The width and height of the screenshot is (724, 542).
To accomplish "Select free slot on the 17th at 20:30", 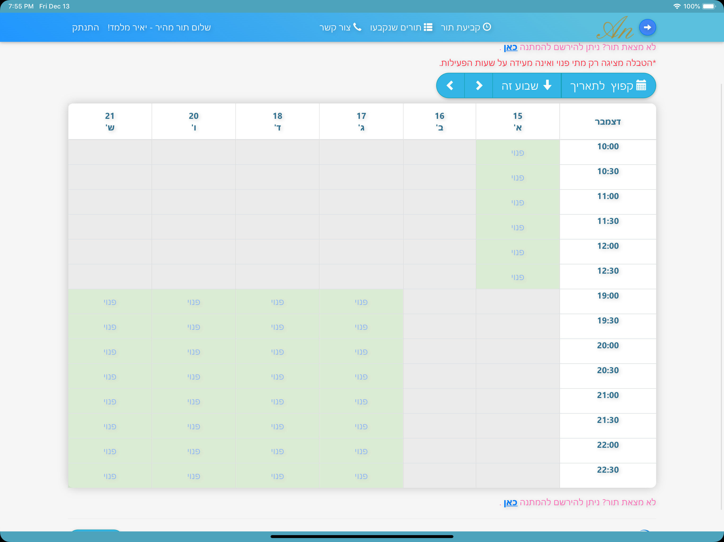I will point(361,376).
